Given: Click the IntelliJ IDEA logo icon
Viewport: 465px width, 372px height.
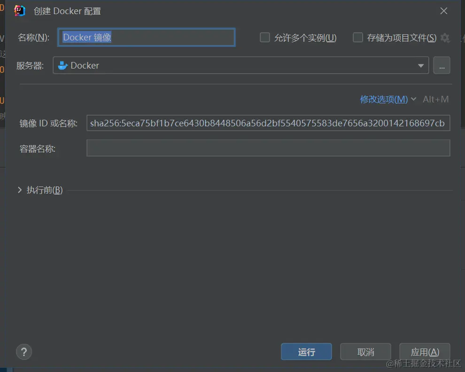Looking at the screenshot, I should pyautogui.click(x=20, y=11).
